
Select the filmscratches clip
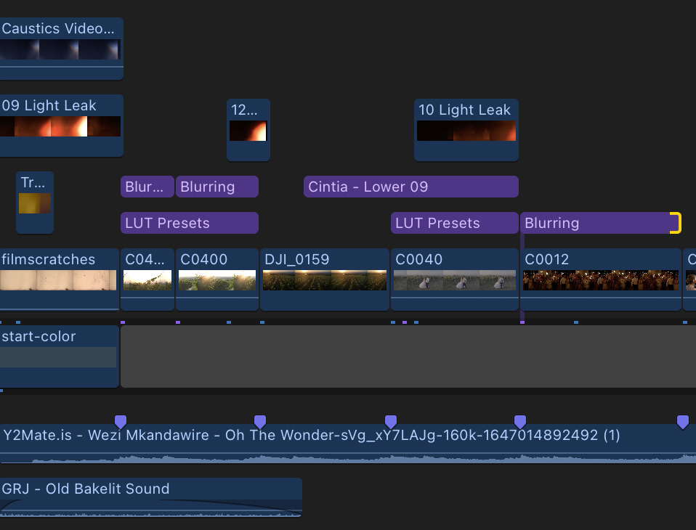(60, 280)
